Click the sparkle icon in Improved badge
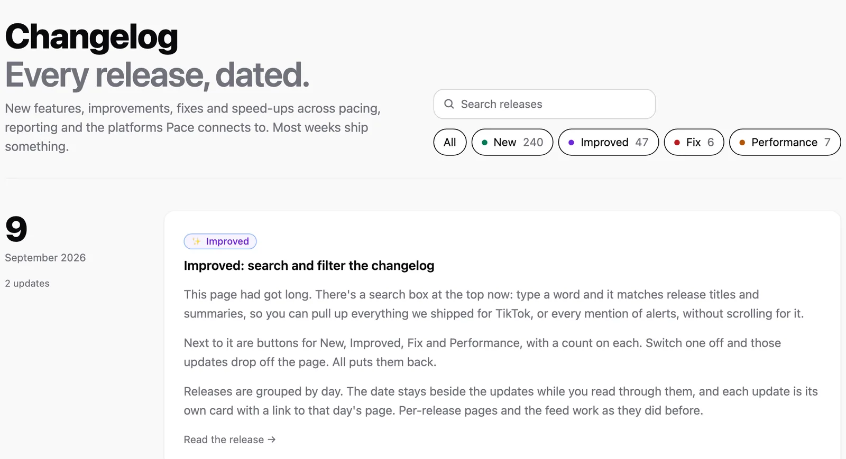Screen dimensions: 846x459 point(196,241)
